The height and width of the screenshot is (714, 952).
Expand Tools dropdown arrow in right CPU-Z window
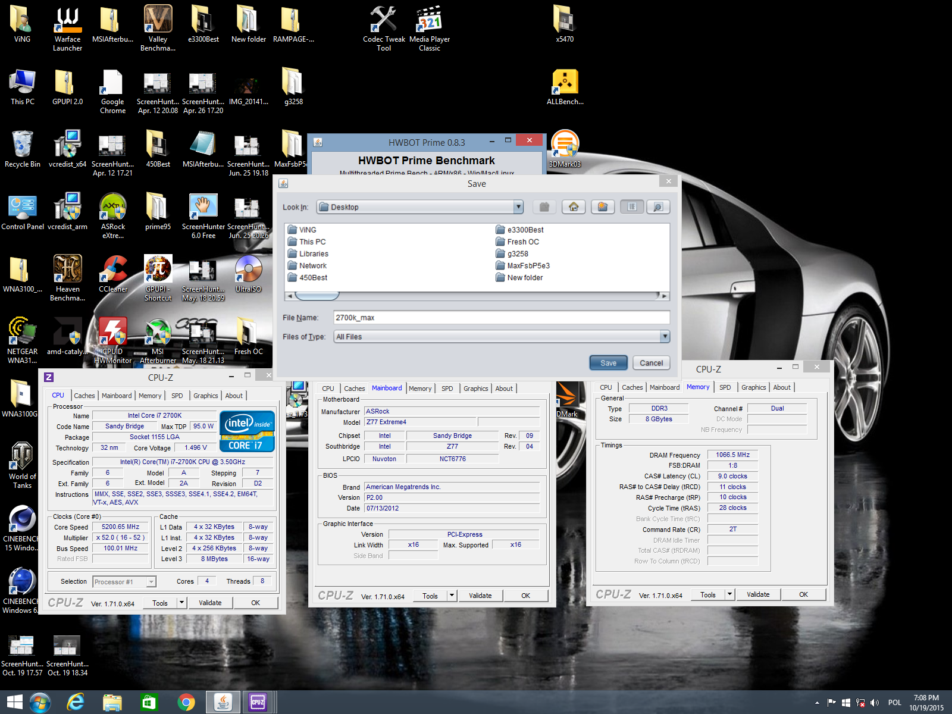point(729,594)
